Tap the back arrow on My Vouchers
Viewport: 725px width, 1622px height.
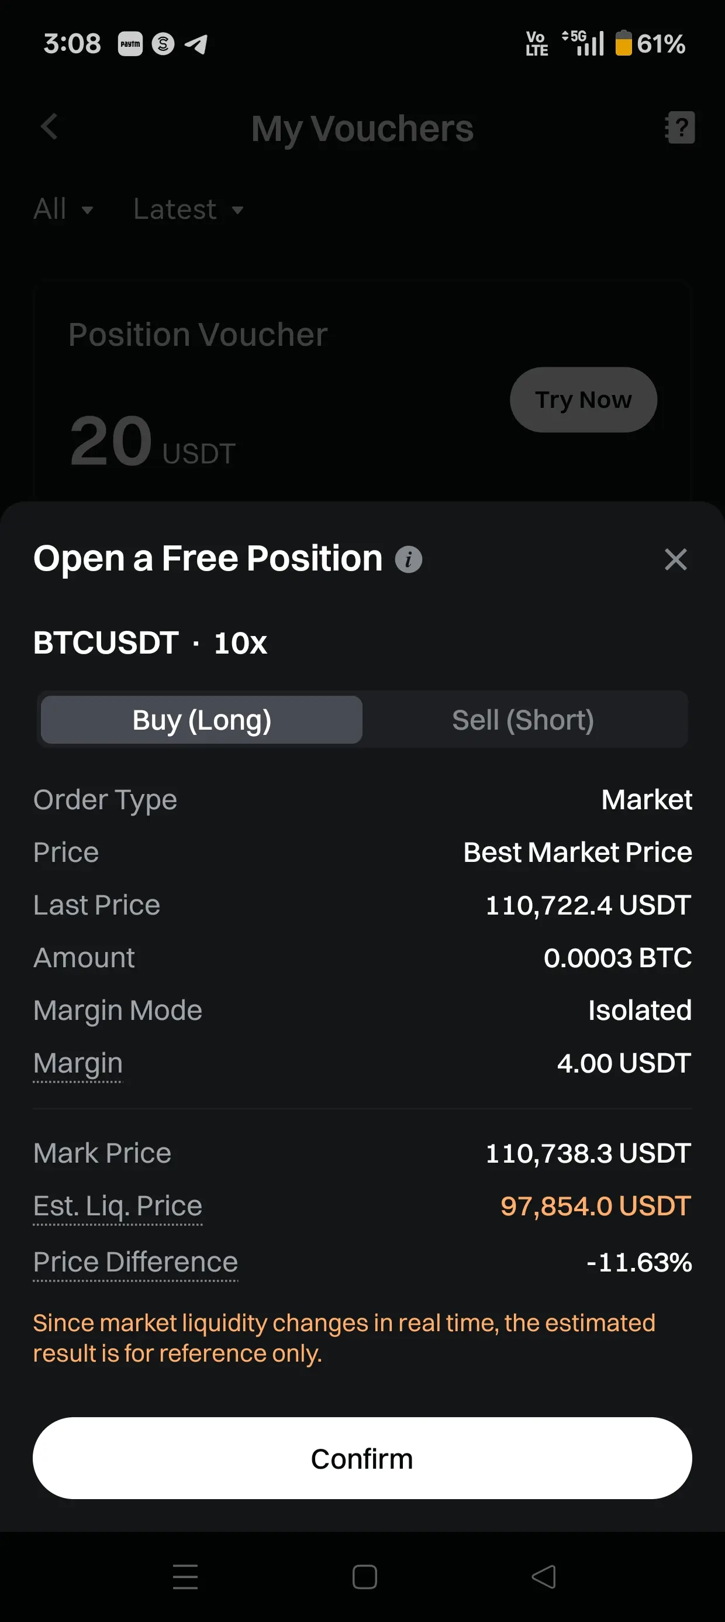pyautogui.click(x=49, y=127)
